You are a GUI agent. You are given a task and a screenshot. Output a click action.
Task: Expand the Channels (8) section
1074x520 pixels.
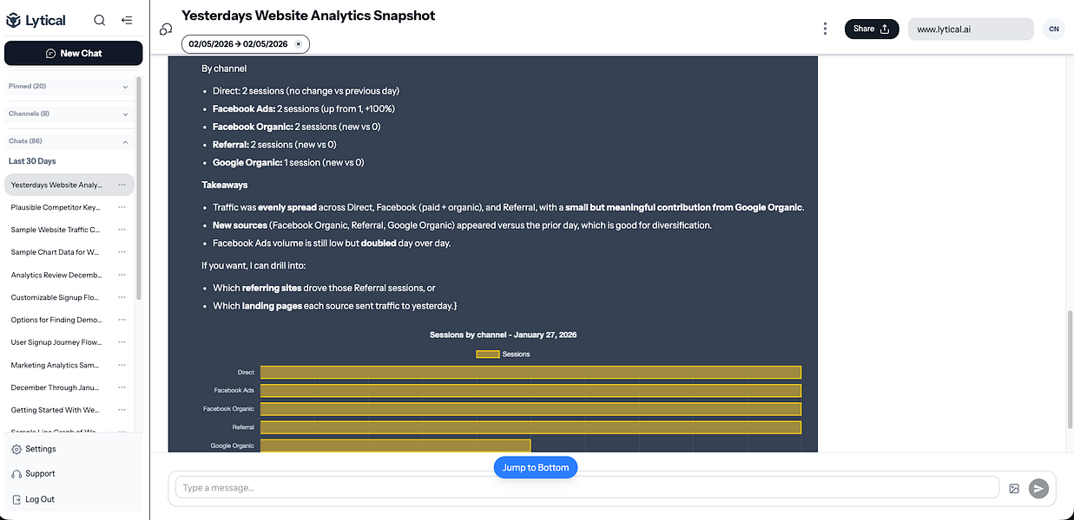125,114
